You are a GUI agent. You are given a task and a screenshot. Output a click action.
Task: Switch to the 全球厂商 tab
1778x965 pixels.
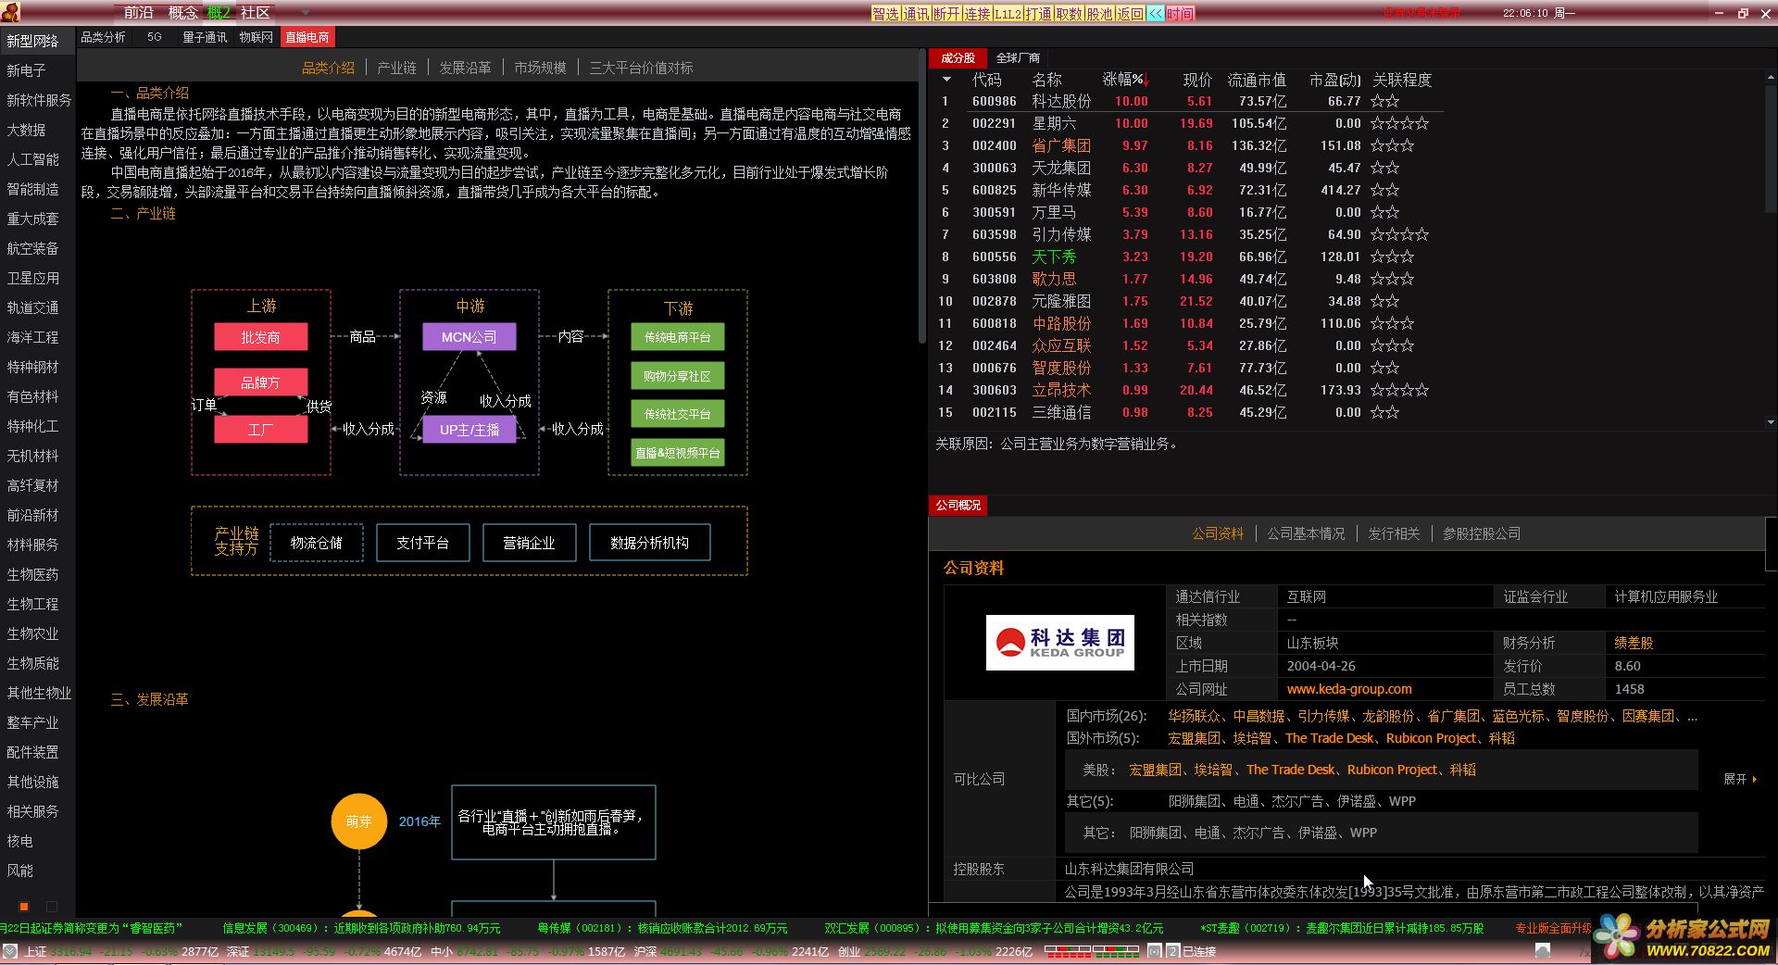click(1018, 57)
